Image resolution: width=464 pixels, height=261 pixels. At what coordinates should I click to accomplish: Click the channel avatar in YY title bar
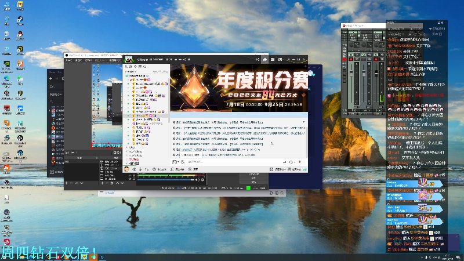pos(128,60)
